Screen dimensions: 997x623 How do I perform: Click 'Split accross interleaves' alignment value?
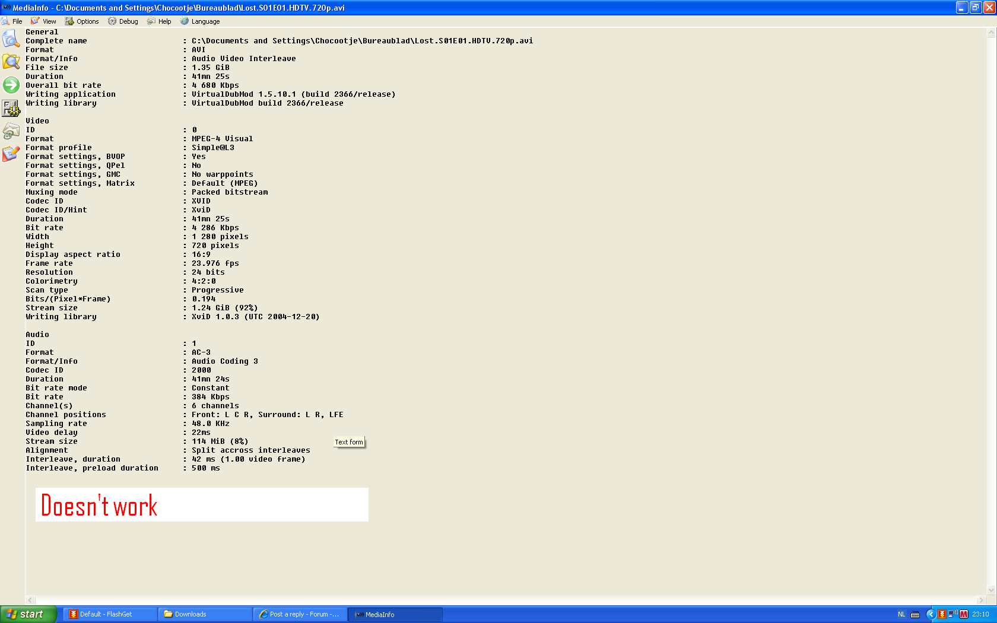point(250,450)
